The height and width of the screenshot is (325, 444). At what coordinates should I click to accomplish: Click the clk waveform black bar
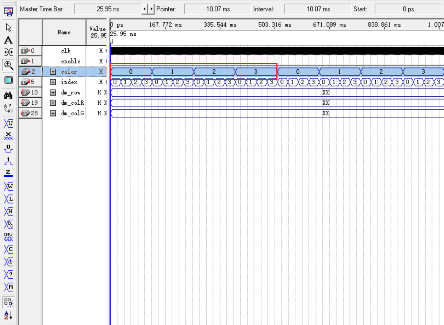coord(277,51)
